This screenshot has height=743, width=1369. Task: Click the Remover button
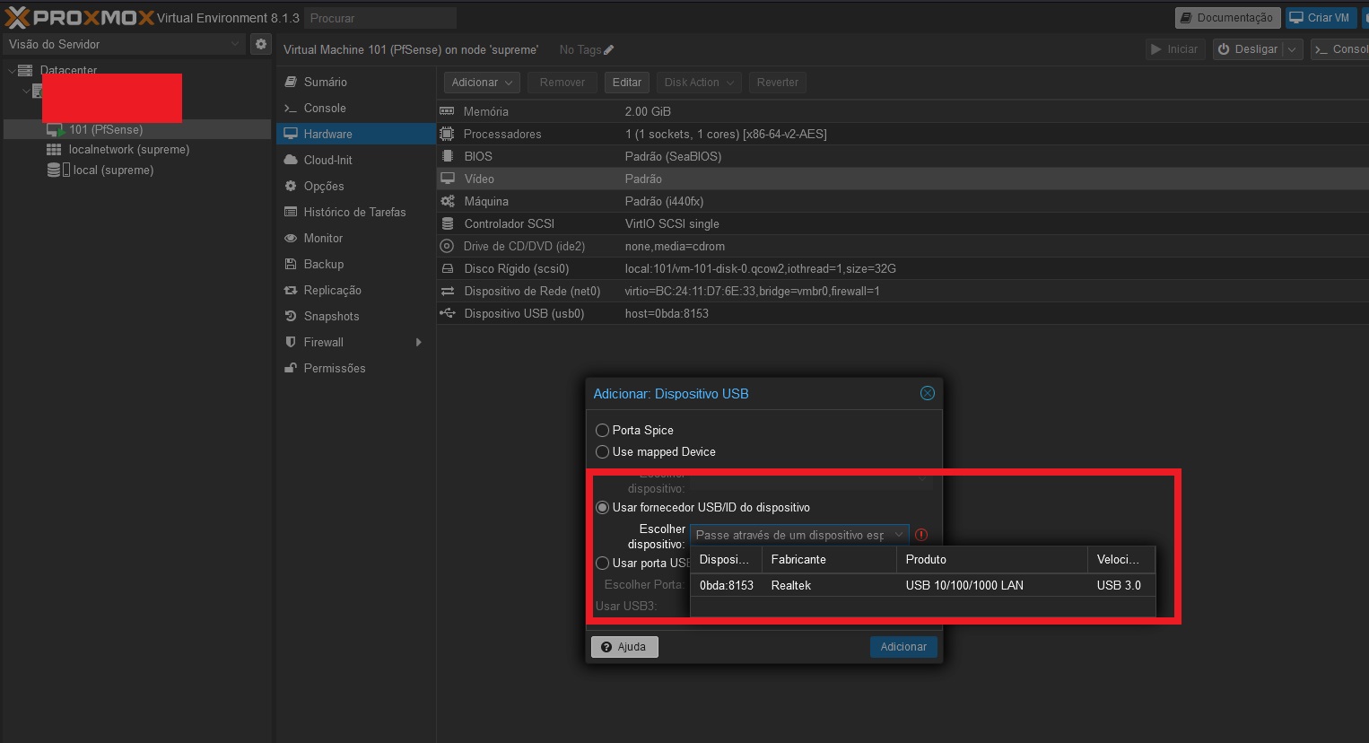[x=562, y=83]
